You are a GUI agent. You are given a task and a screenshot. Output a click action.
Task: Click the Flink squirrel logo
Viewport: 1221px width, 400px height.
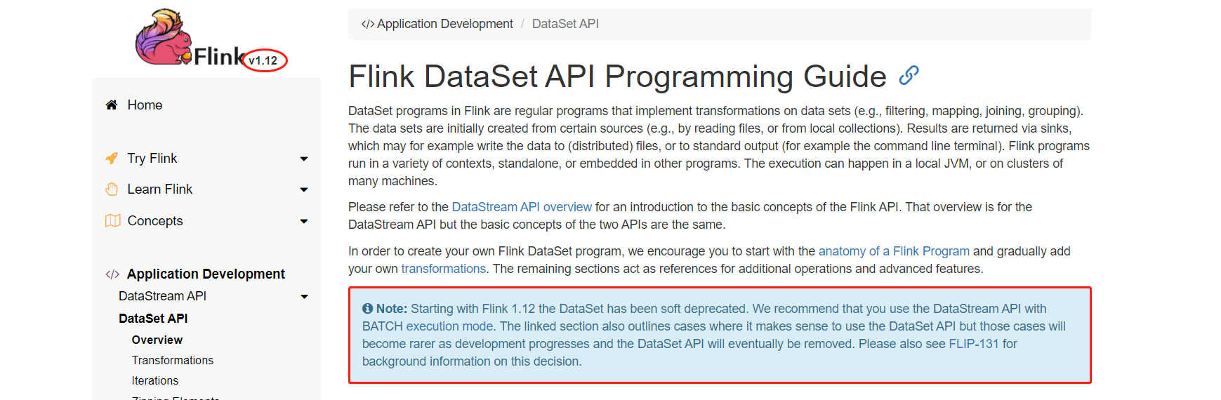tap(164, 37)
